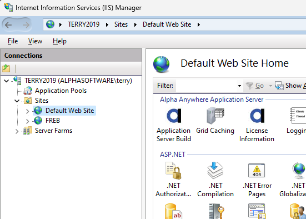Go forward with the forward arrow

[26, 25]
